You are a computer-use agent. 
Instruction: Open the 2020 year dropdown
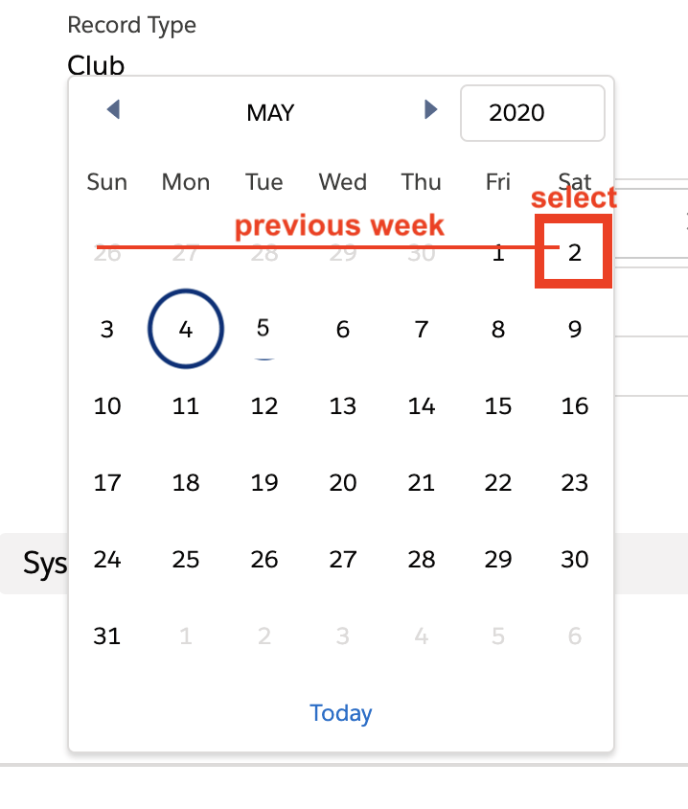[532, 113]
